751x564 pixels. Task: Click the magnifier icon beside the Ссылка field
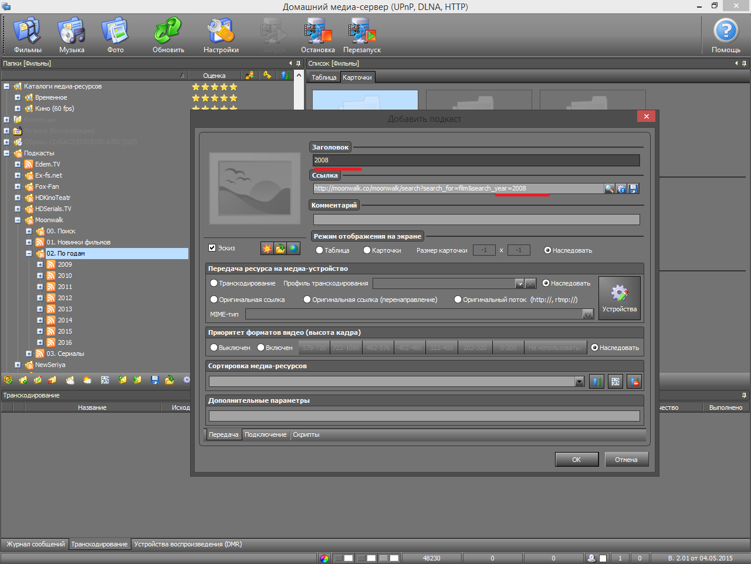[x=610, y=189]
